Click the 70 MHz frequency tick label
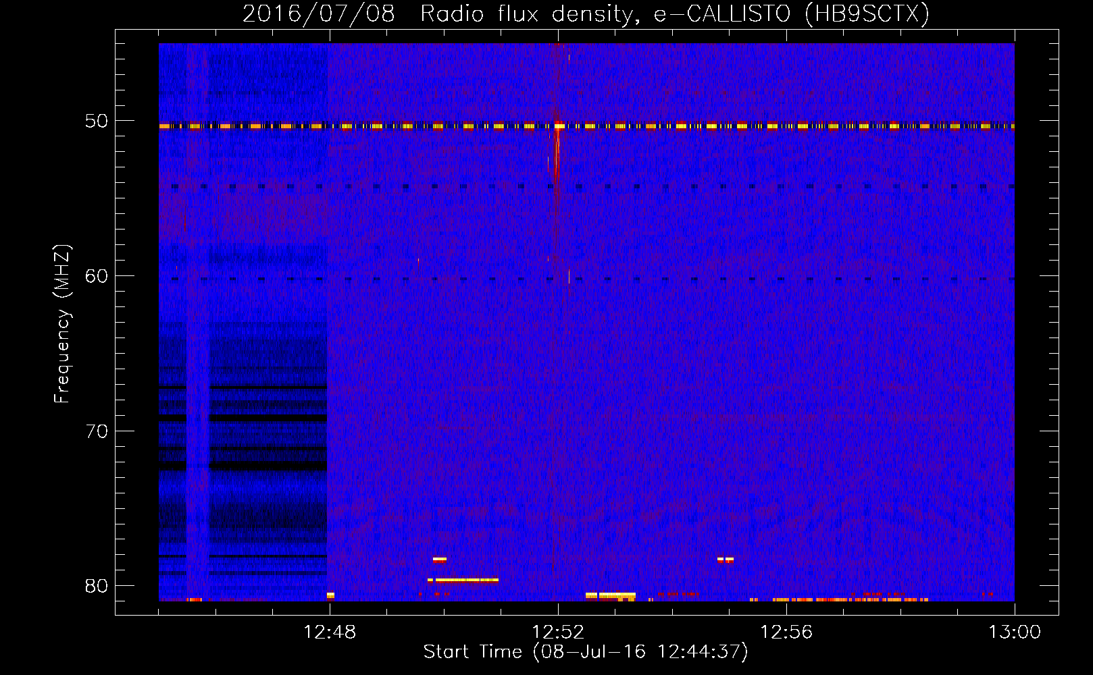The image size is (1093, 675). point(97,431)
